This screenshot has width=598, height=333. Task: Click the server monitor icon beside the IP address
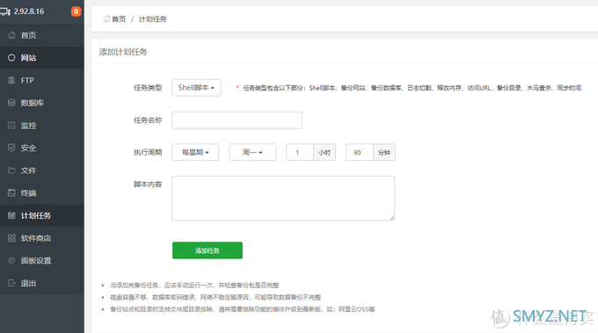click(x=5, y=11)
